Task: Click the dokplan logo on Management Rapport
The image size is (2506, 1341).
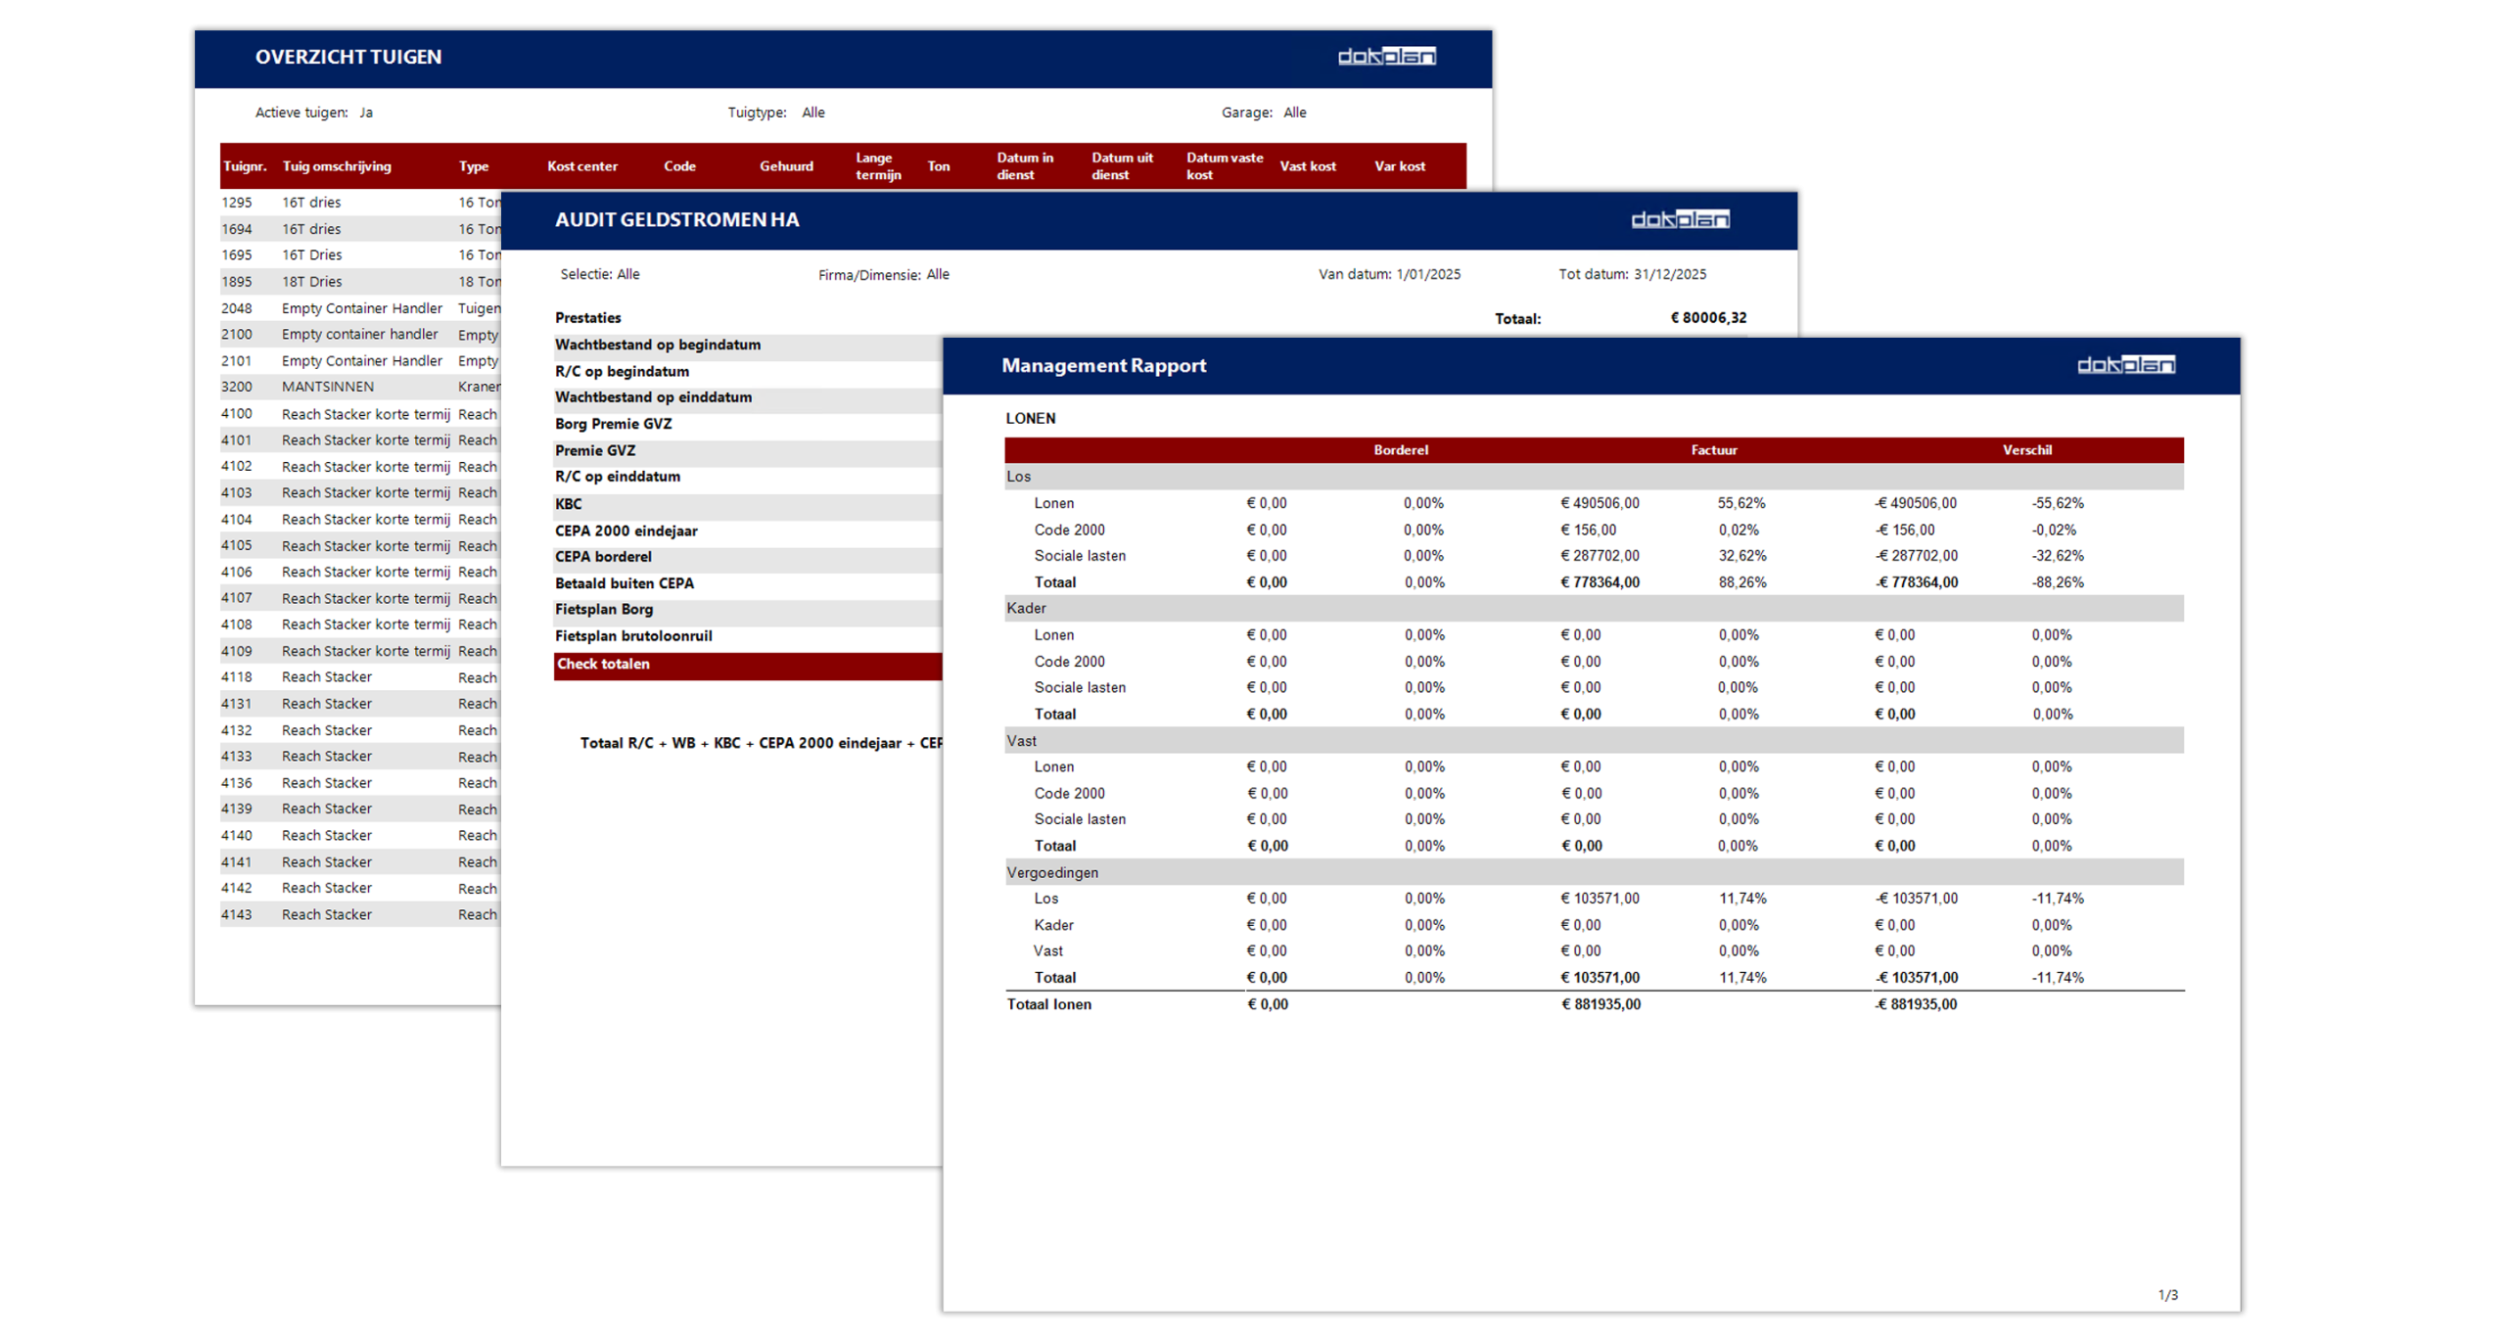Action: tap(2125, 365)
